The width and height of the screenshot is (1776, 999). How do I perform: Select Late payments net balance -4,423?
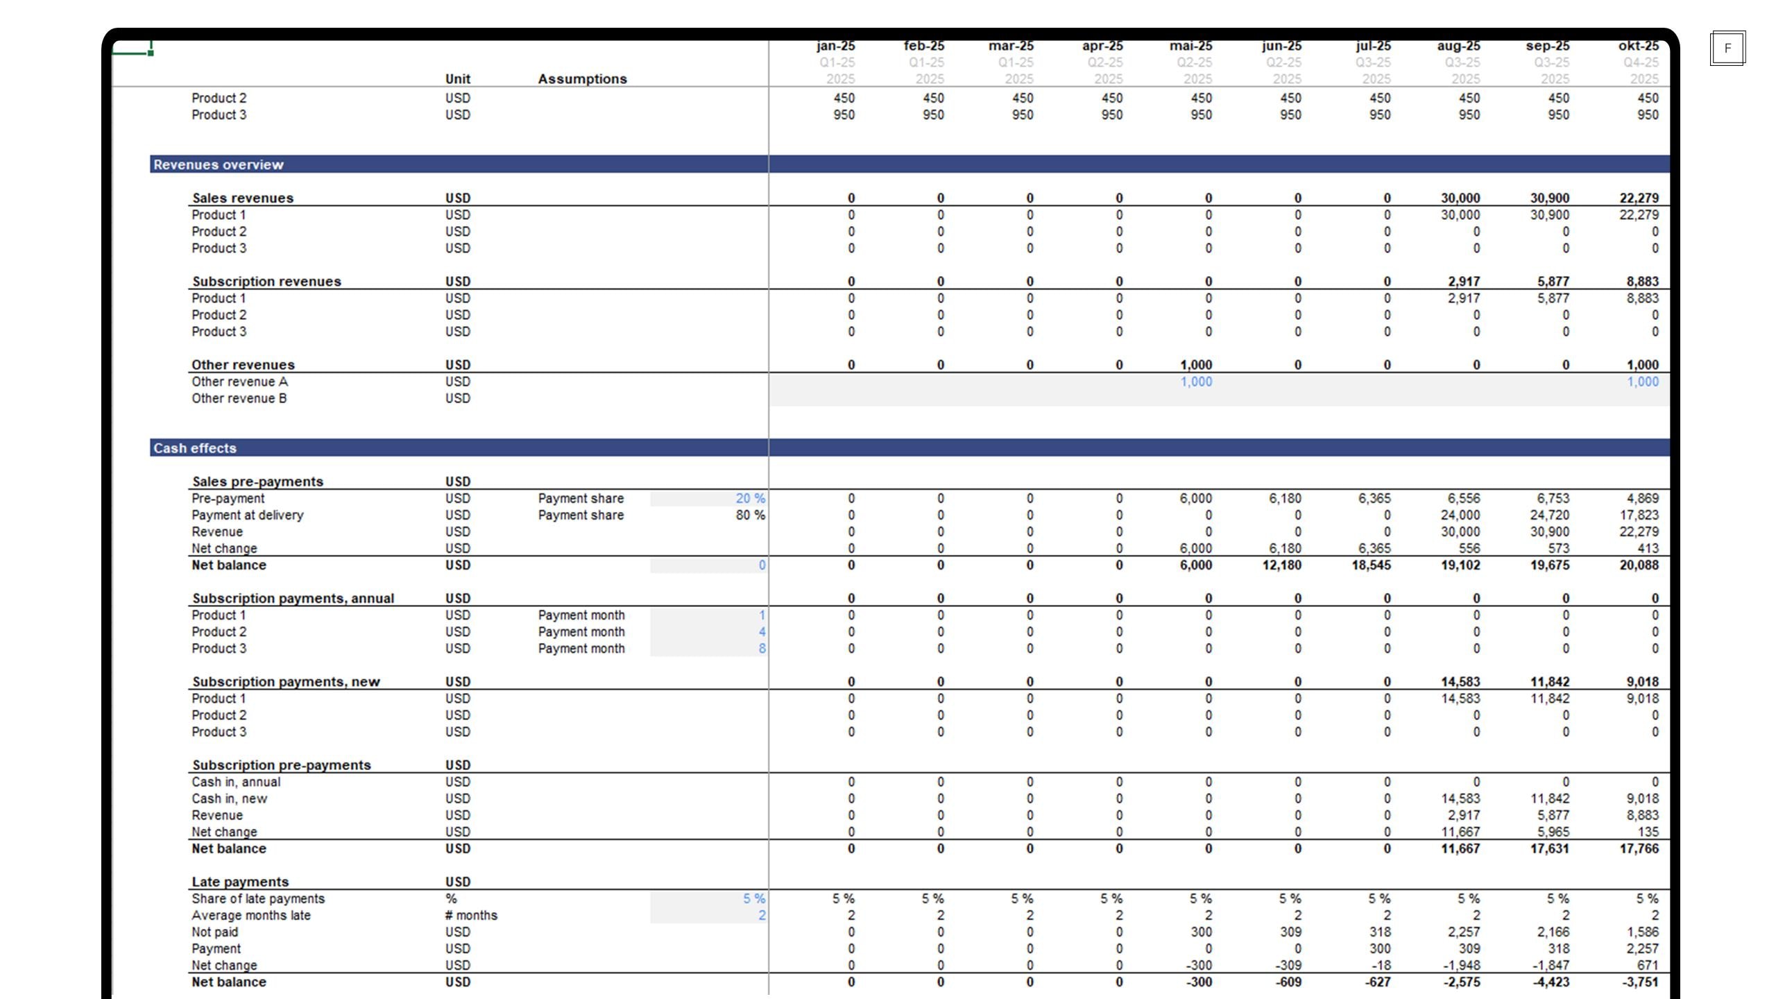(1551, 982)
